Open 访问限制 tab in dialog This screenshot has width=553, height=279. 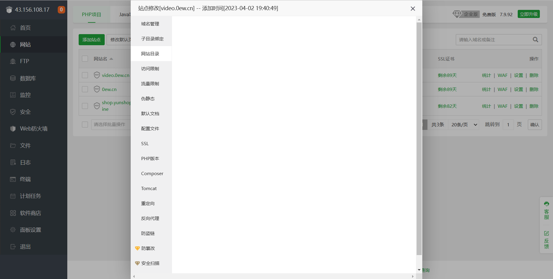pyautogui.click(x=151, y=69)
